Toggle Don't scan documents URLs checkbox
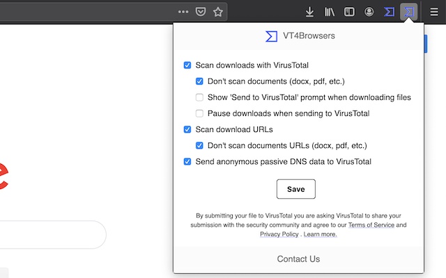 point(200,145)
